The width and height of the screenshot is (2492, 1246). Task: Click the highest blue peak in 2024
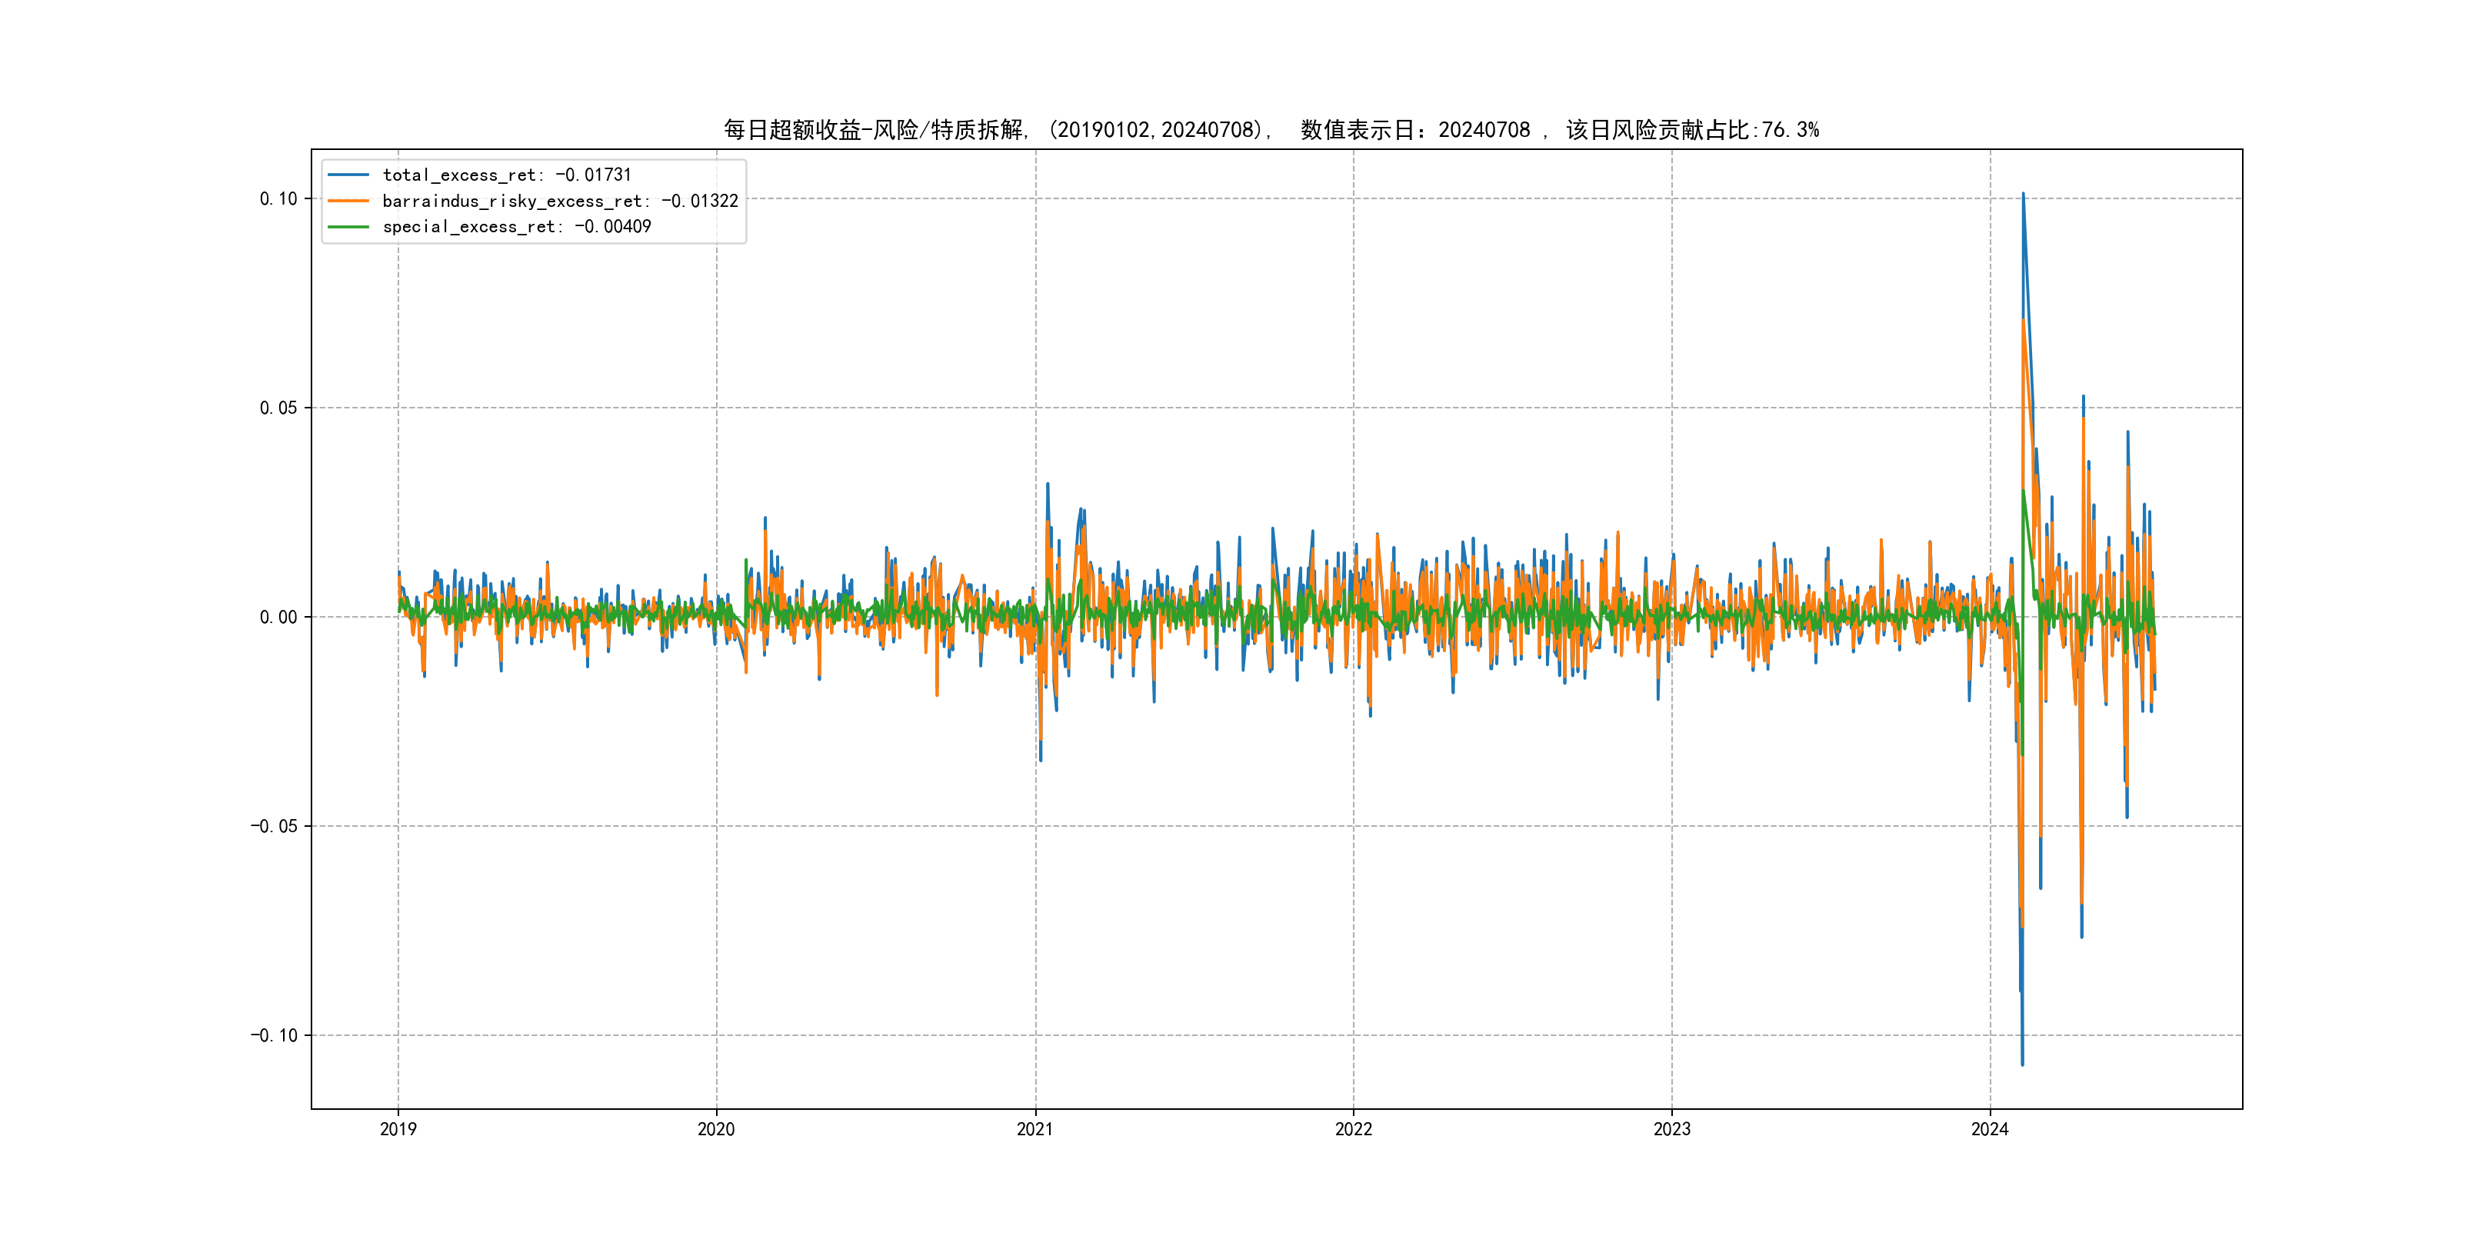click(2023, 195)
